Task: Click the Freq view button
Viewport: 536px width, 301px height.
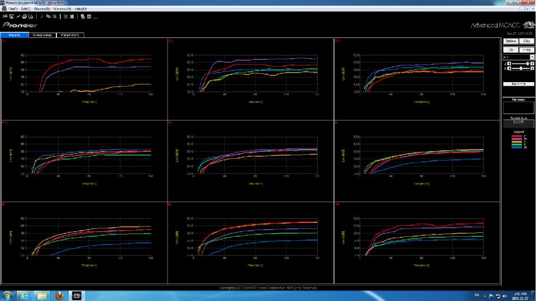Action: click(x=527, y=50)
